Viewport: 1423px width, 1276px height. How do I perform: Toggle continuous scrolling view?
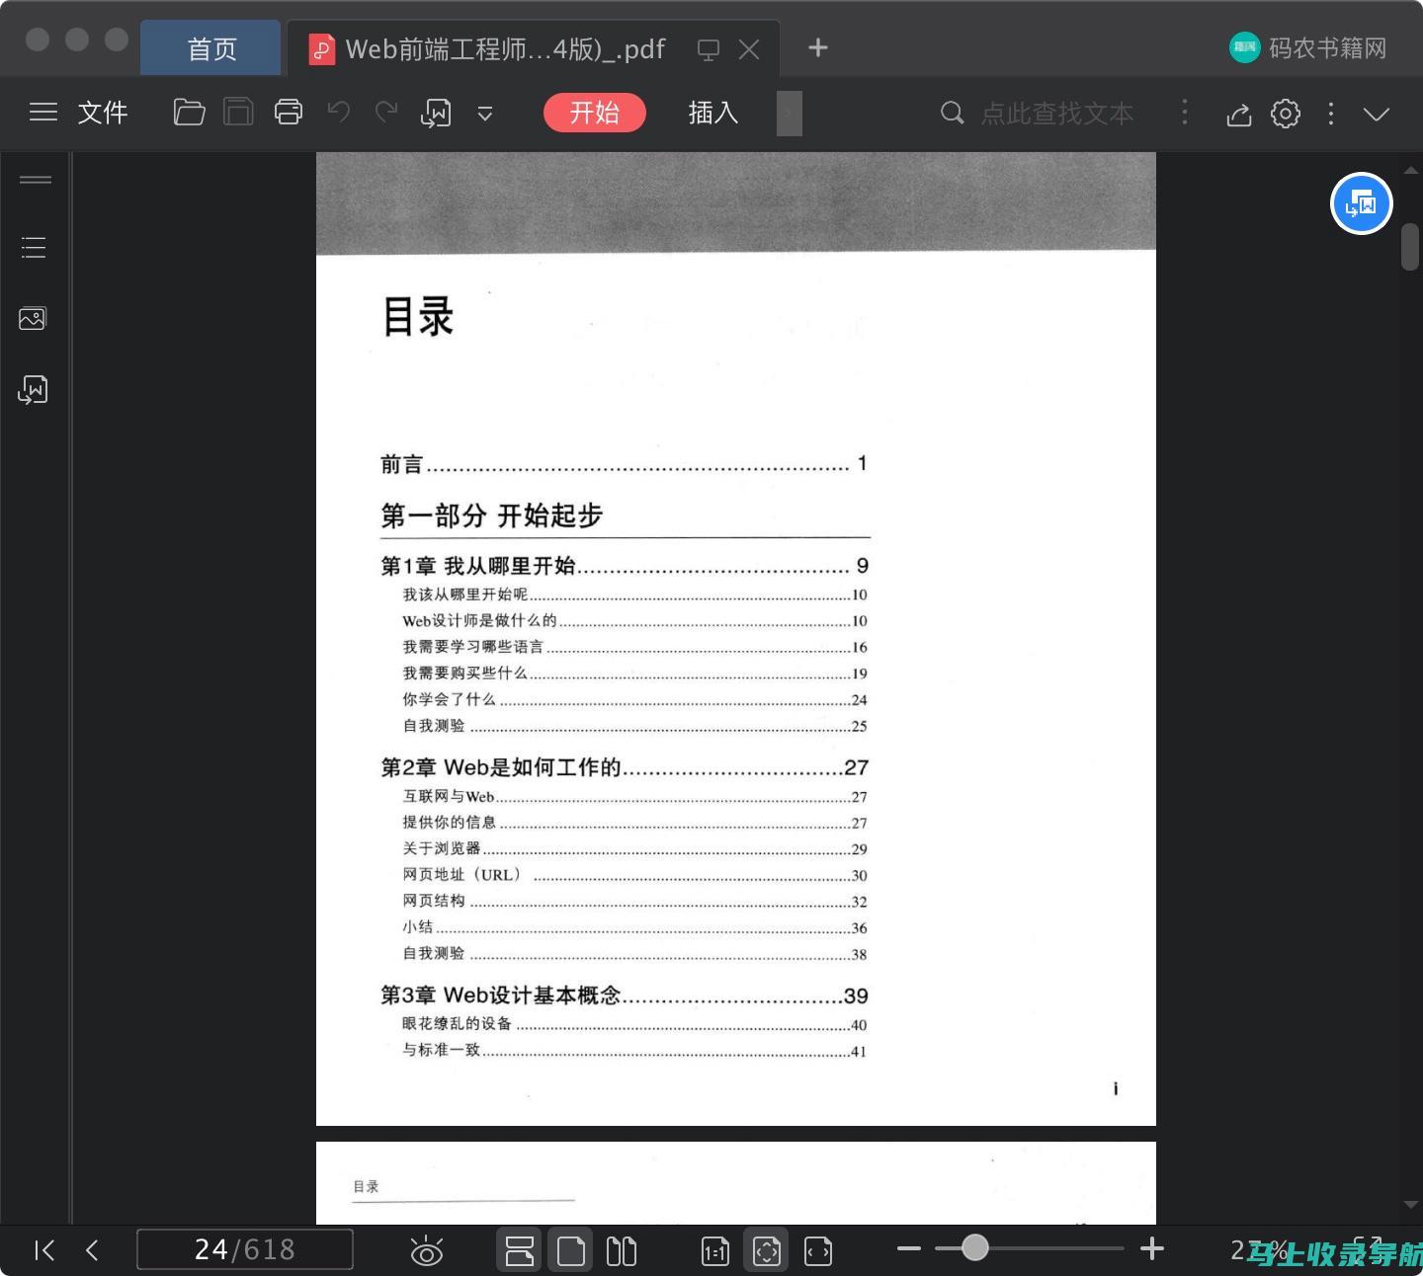coord(519,1250)
